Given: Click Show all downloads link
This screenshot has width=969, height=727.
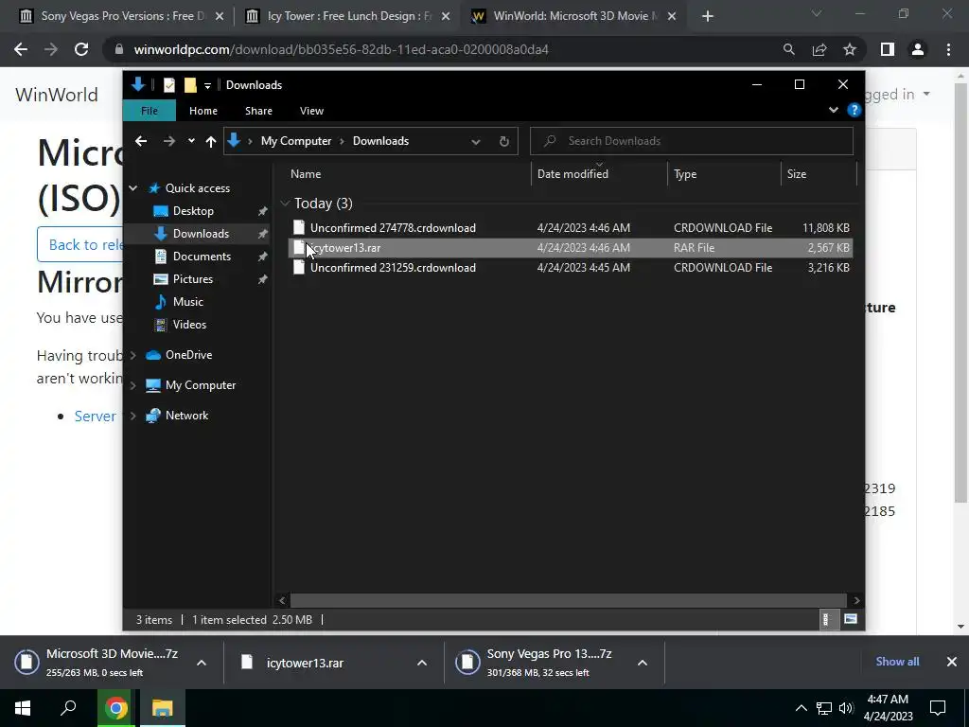Looking at the screenshot, I should [897, 662].
